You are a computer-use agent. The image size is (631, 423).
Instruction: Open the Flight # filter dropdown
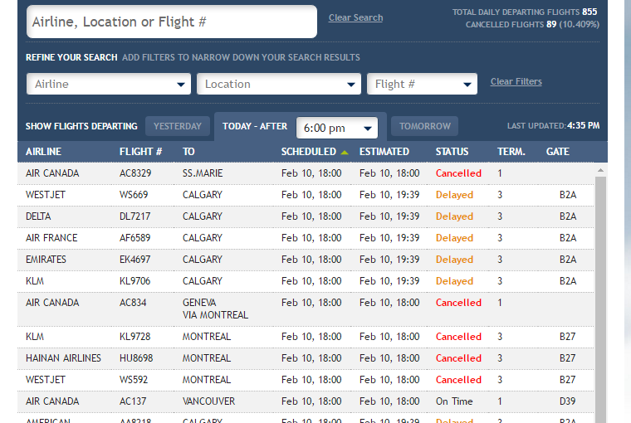422,84
